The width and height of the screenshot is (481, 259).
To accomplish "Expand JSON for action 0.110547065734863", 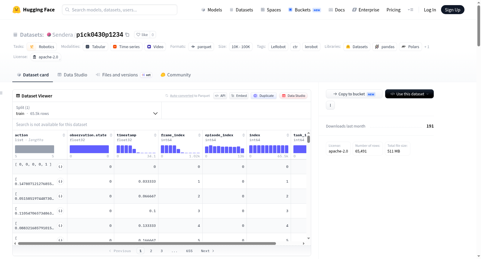I will point(60,211).
